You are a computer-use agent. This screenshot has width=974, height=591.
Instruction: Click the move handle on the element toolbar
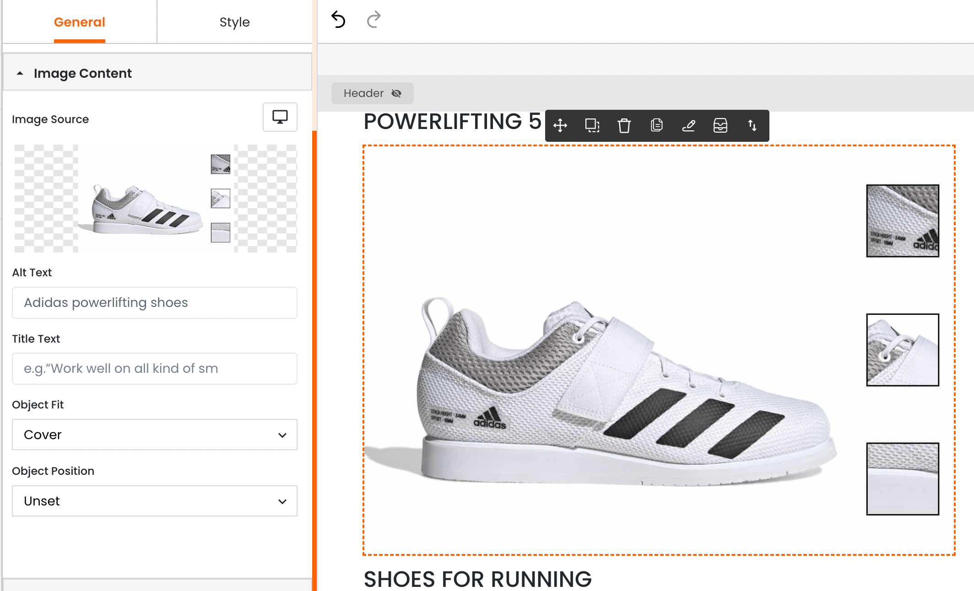tap(560, 125)
